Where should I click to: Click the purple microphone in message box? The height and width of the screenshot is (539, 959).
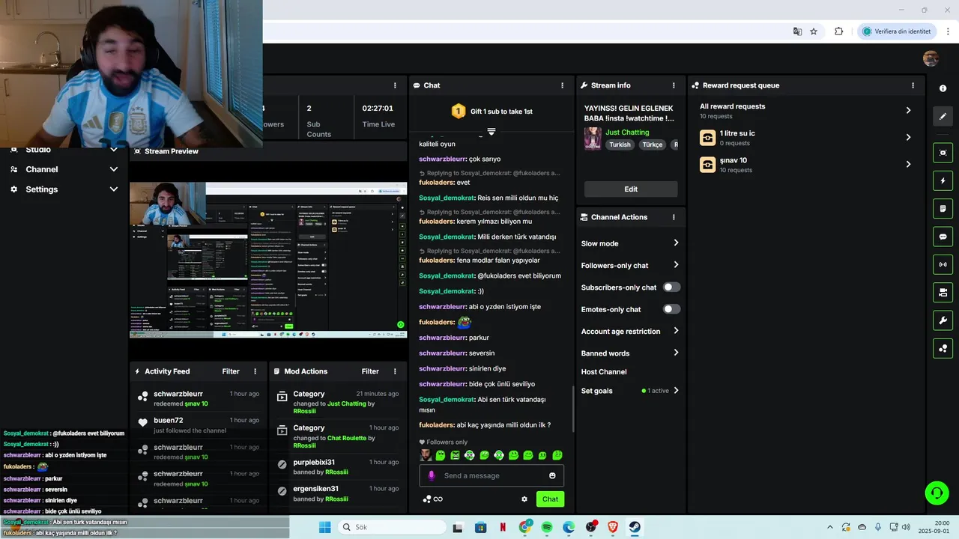tap(431, 475)
